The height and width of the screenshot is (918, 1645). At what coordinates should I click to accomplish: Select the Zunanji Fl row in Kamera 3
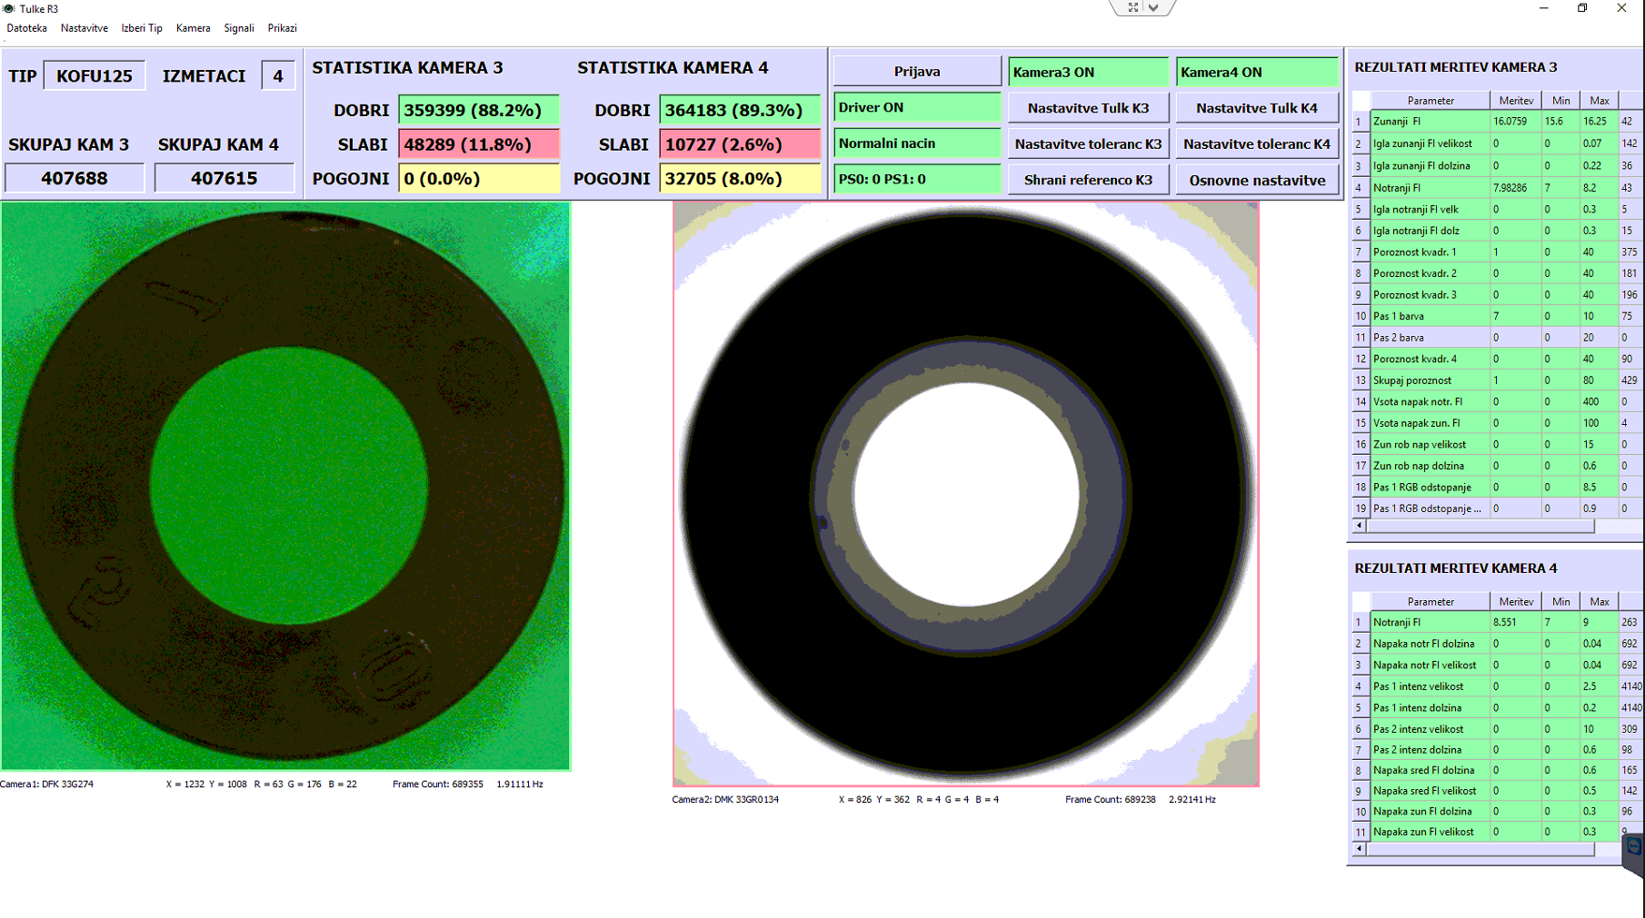(x=1429, y=122)
